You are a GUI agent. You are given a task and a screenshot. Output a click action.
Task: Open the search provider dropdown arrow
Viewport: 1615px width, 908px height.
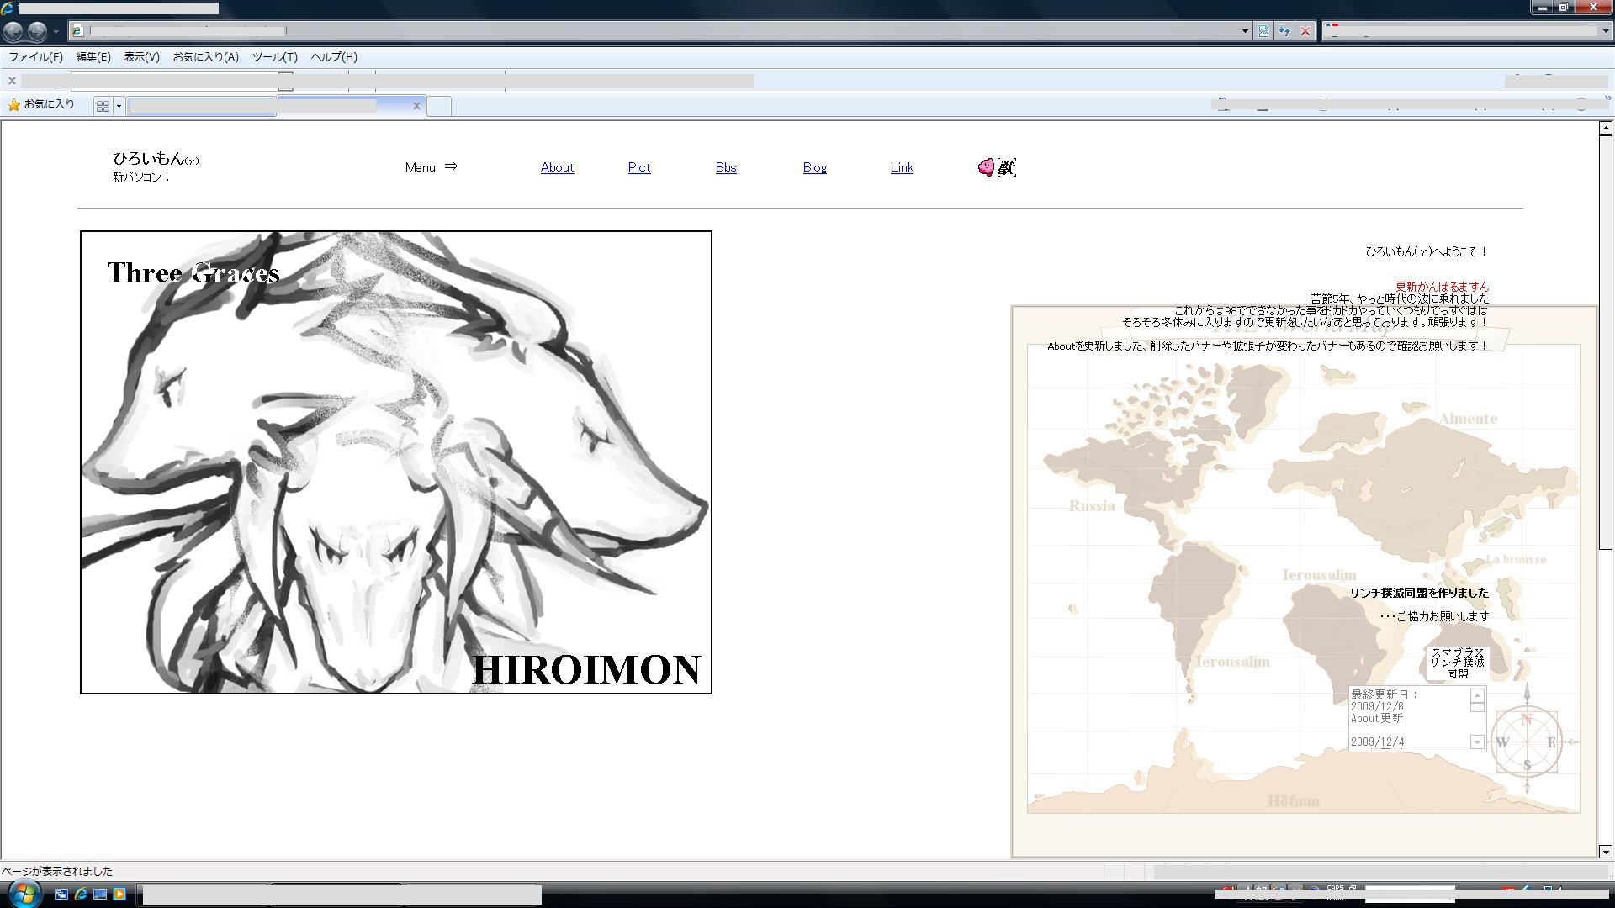pyautogui.click(x=1605, y=31)
